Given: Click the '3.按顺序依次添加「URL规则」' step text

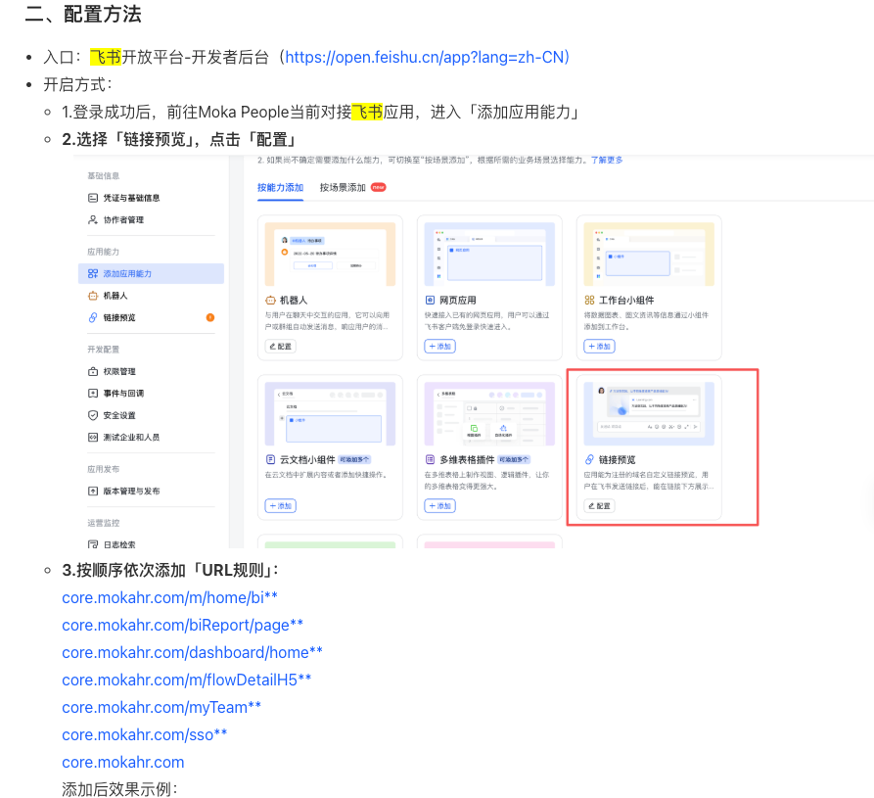Looking at the screenshot, I should pos(170,571).
